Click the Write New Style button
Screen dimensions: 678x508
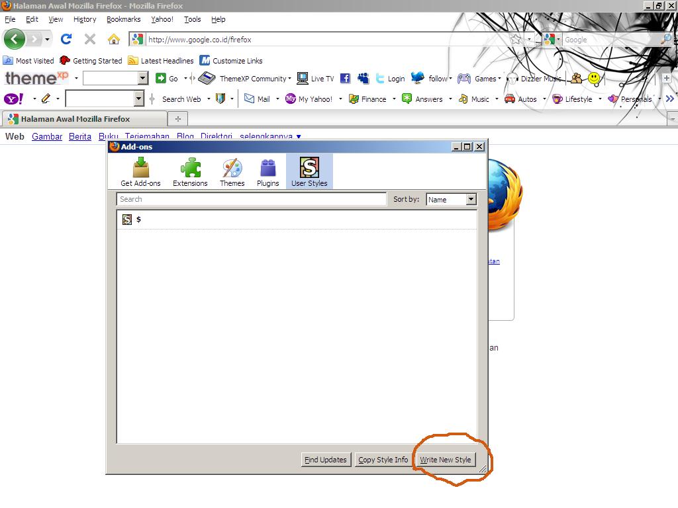tap(446, 460)
